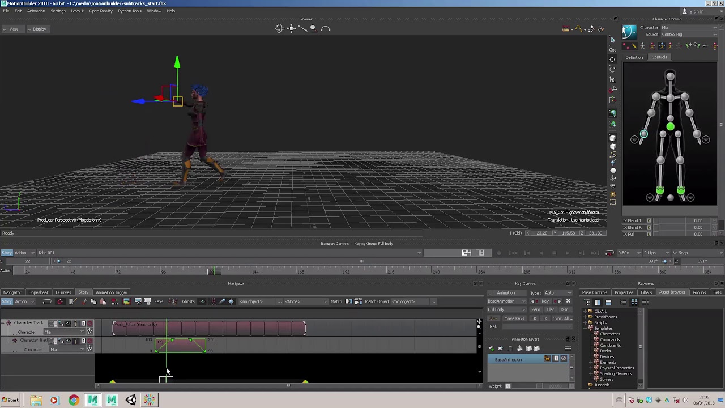Click the Ghosts eye icon

202,301
